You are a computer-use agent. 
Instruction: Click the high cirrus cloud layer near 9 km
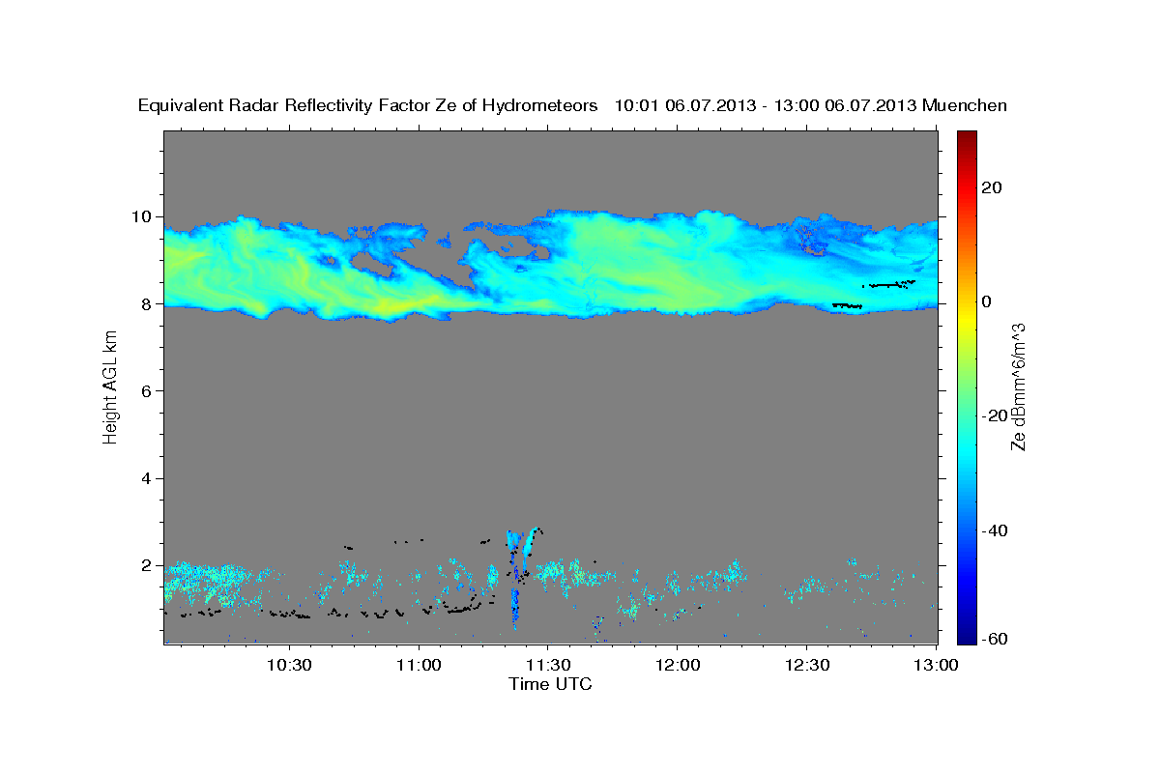551,266
